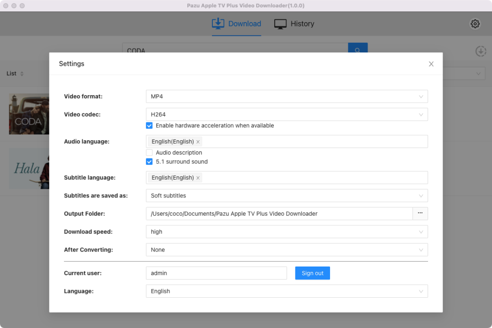The image size is (492, 328).
Task: Click the search magnifier button
Action: coord(357,48)
